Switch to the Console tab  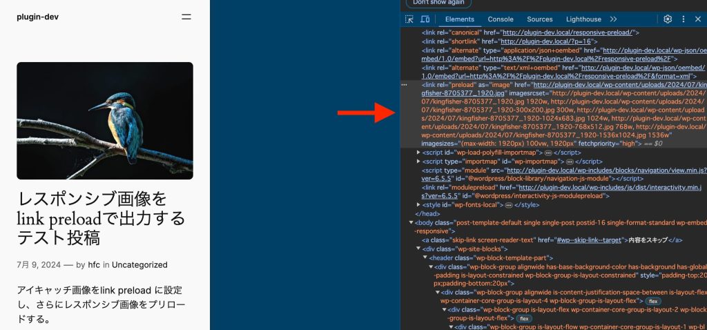pos(501,19)
